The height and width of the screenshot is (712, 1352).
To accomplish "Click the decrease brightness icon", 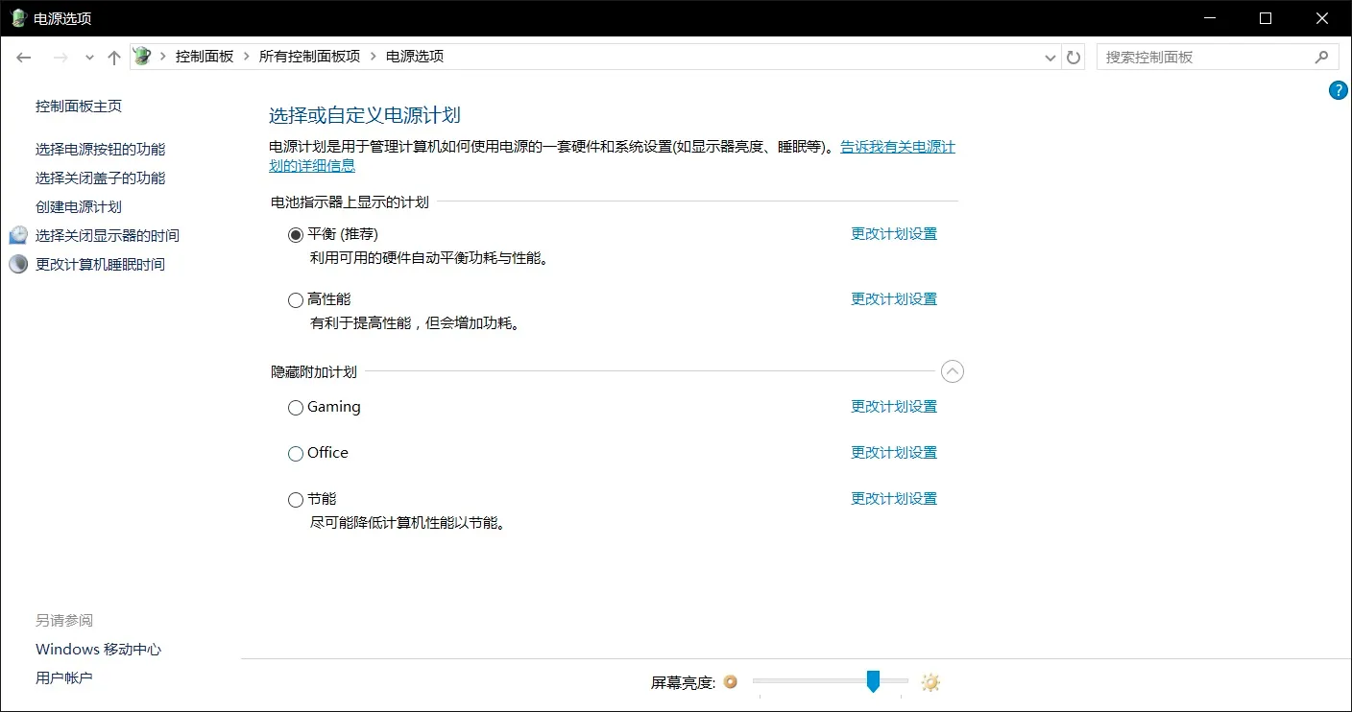I will pyautogui.click(x=730, y=681).
